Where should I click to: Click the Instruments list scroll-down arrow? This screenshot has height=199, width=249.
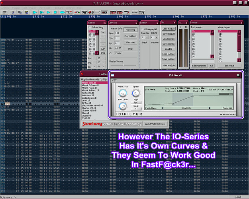click(x=212, y=57)
